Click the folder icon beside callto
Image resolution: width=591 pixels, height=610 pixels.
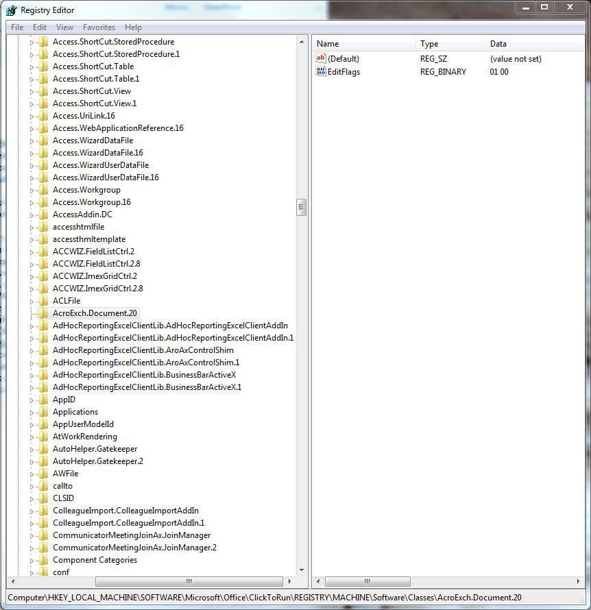coord(43,485)
